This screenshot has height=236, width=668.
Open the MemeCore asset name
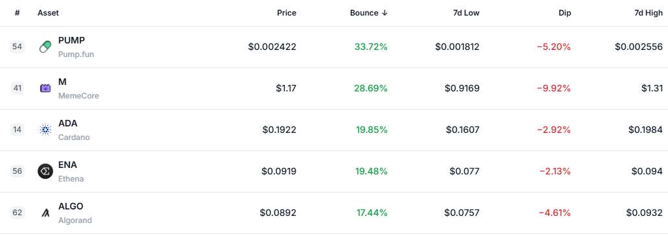(78, 96)
